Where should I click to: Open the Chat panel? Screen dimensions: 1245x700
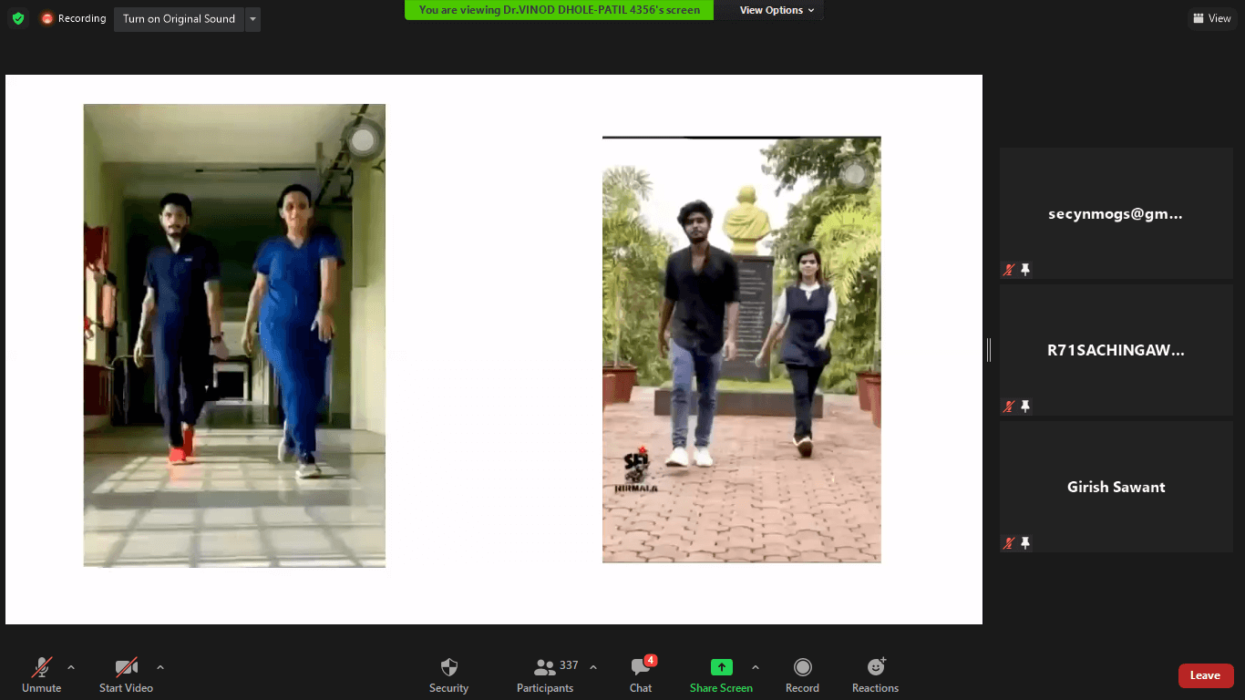641,675
